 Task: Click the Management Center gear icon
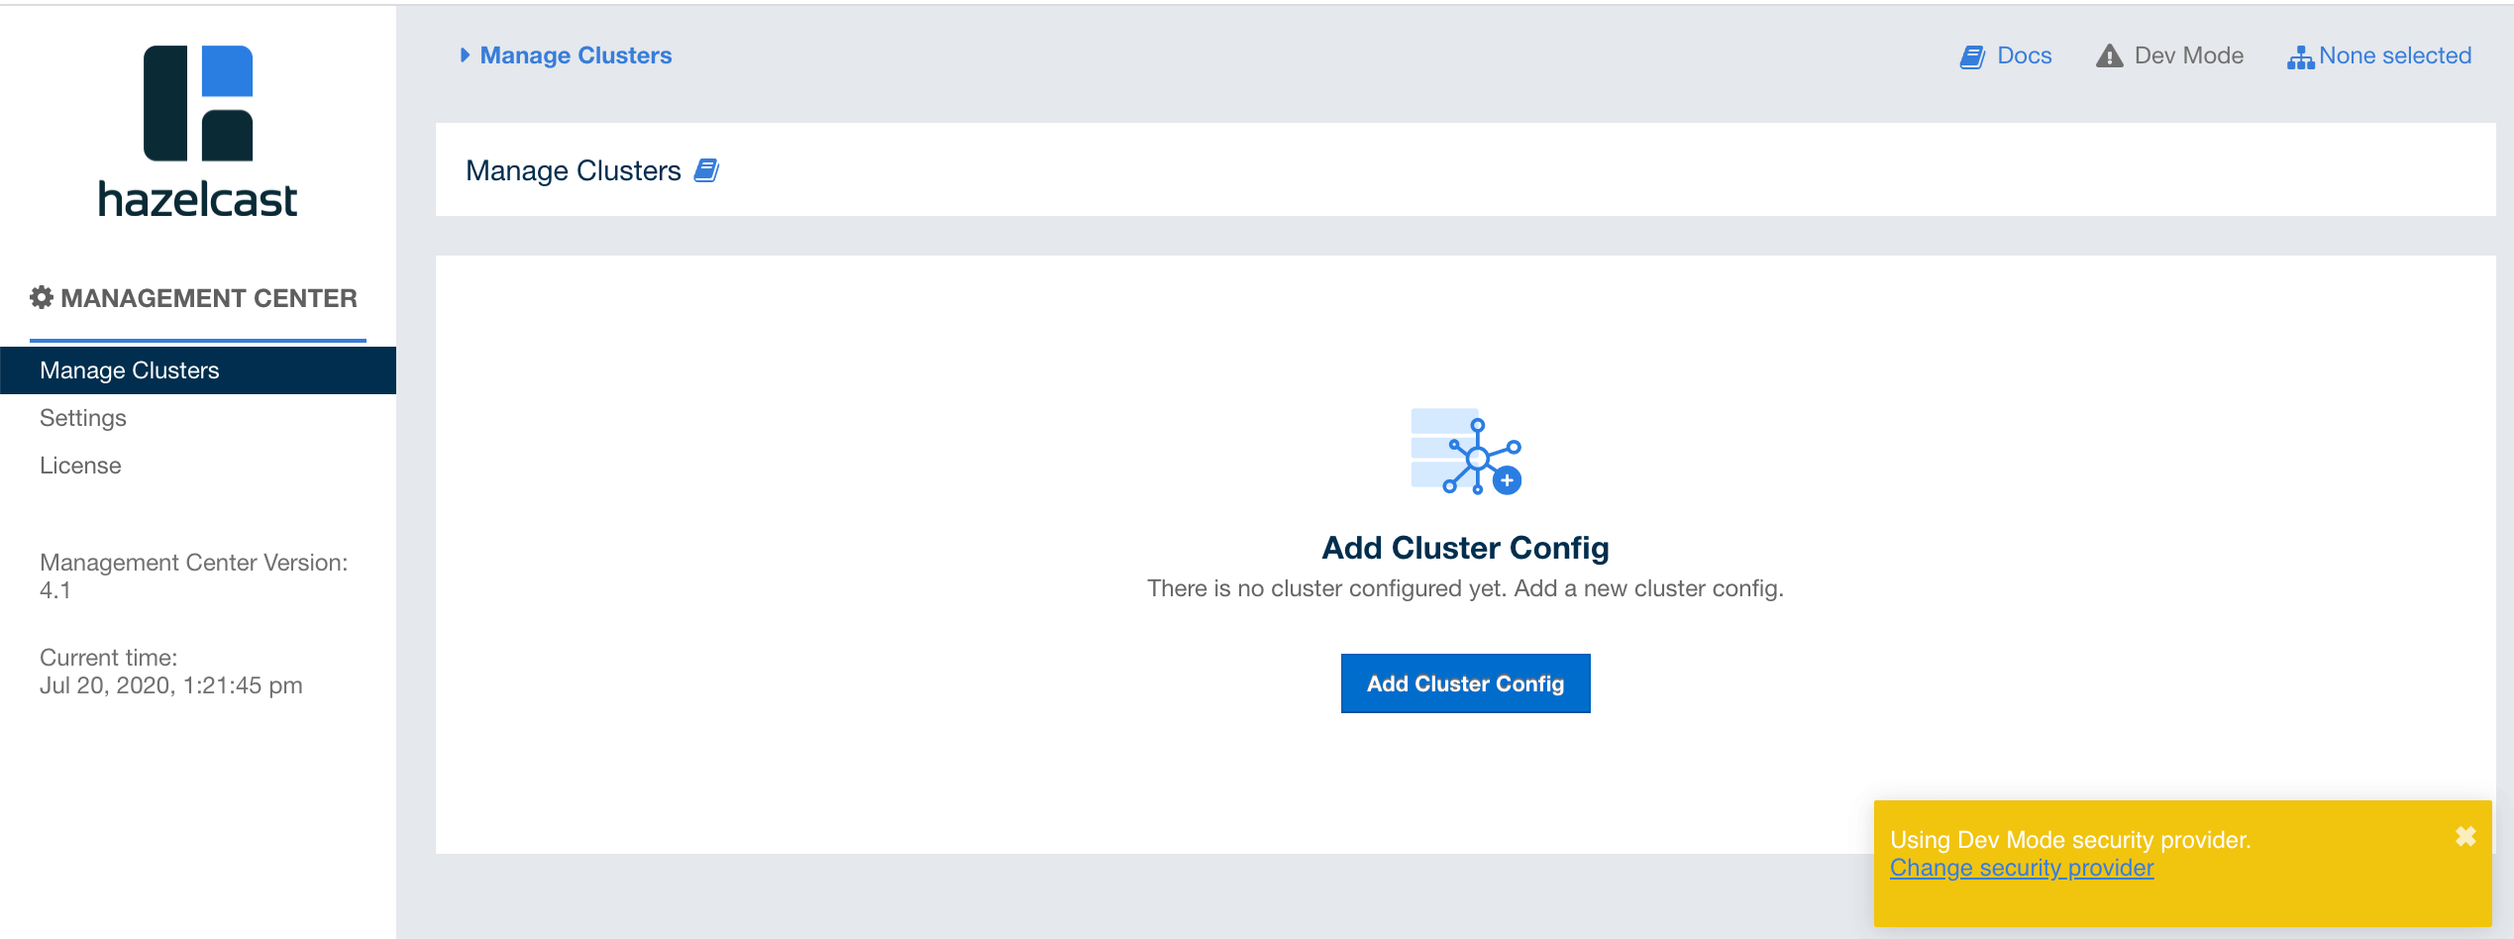click(42, 297)
